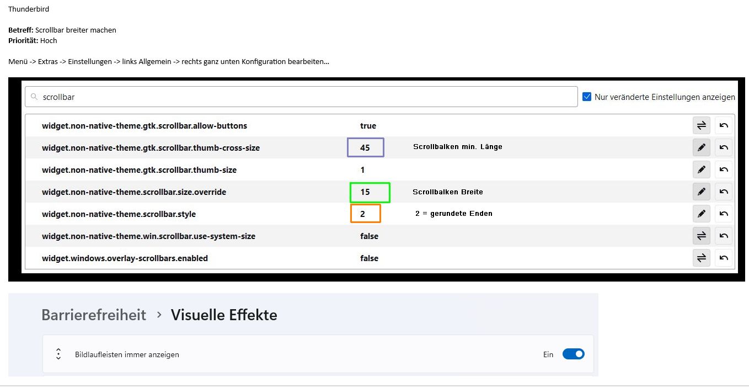749x387 pixels.
Task: Toggle overlay-scrollbars.enabled preference value
Action: 701,258
